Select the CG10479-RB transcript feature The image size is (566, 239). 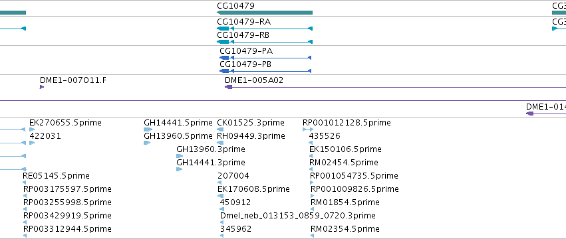coord(265,42)
